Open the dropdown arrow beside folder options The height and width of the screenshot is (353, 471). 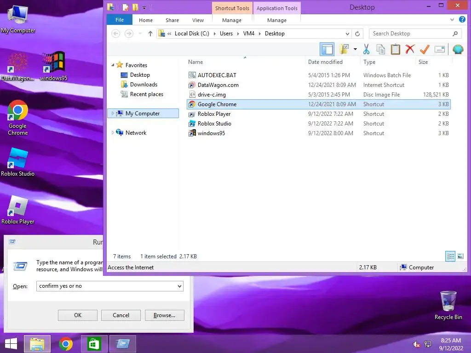355,49
